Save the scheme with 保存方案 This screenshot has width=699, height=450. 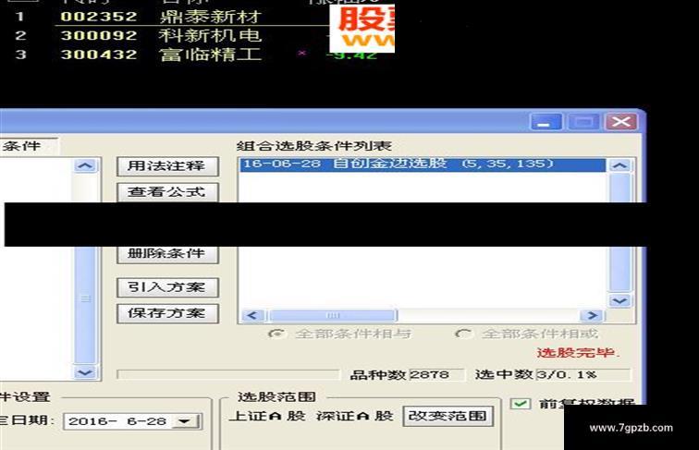coord(167,313)
